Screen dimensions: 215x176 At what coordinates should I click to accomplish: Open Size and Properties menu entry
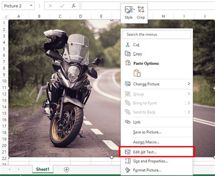pos(157,161)
